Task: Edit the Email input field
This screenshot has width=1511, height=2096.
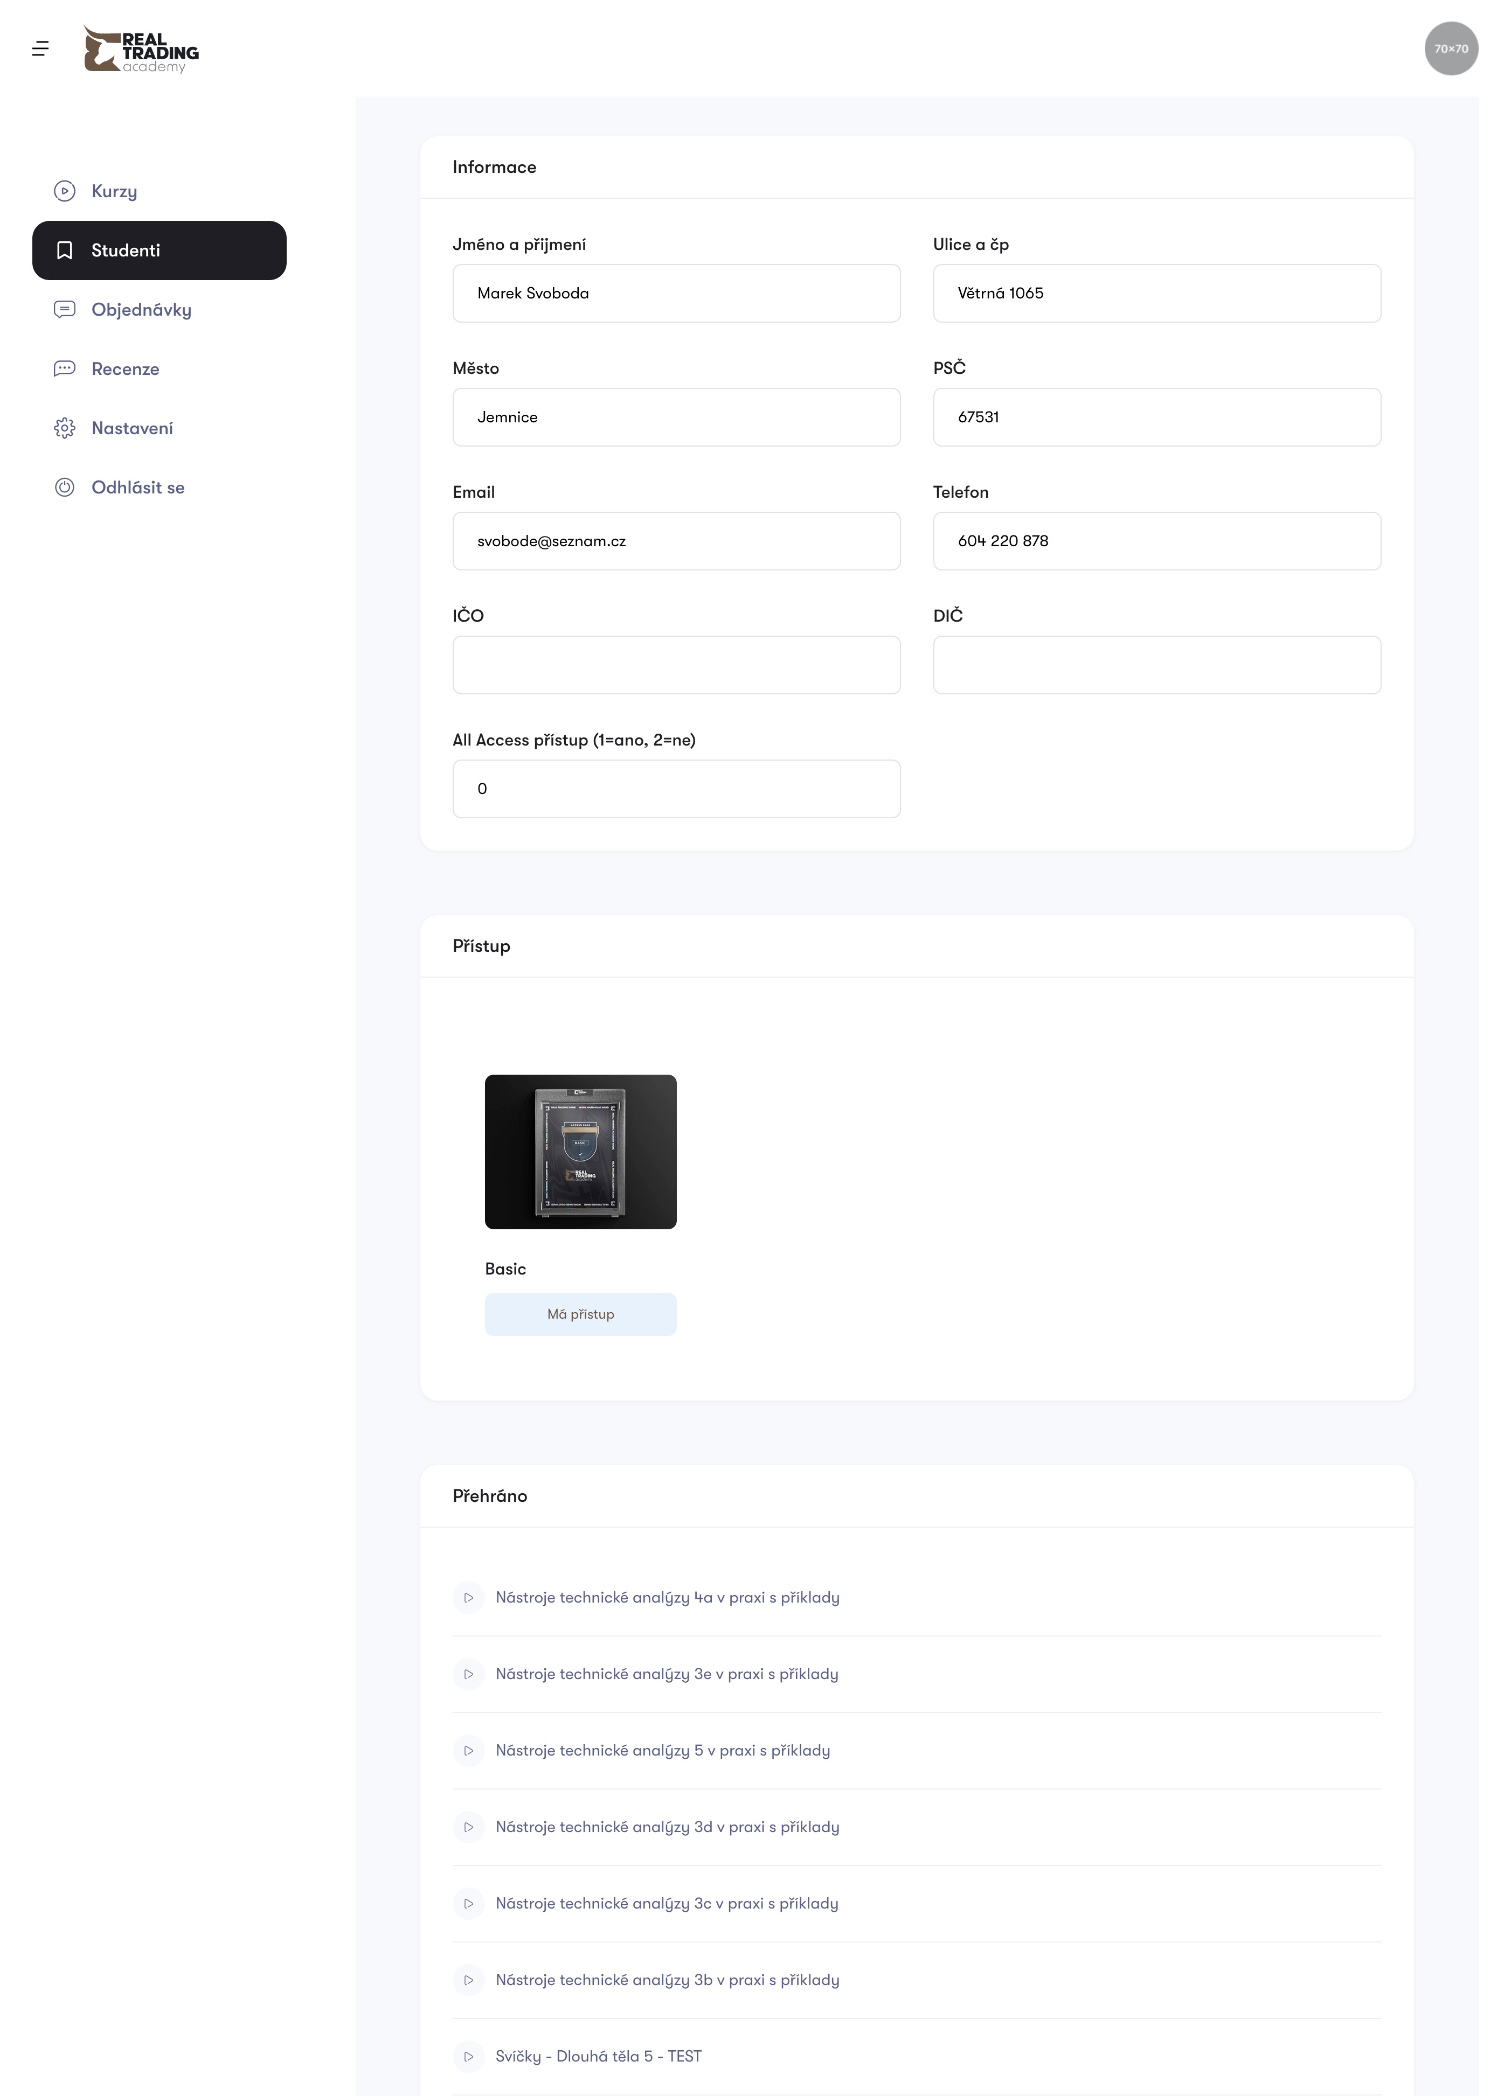Action: [x=677, y=541]
